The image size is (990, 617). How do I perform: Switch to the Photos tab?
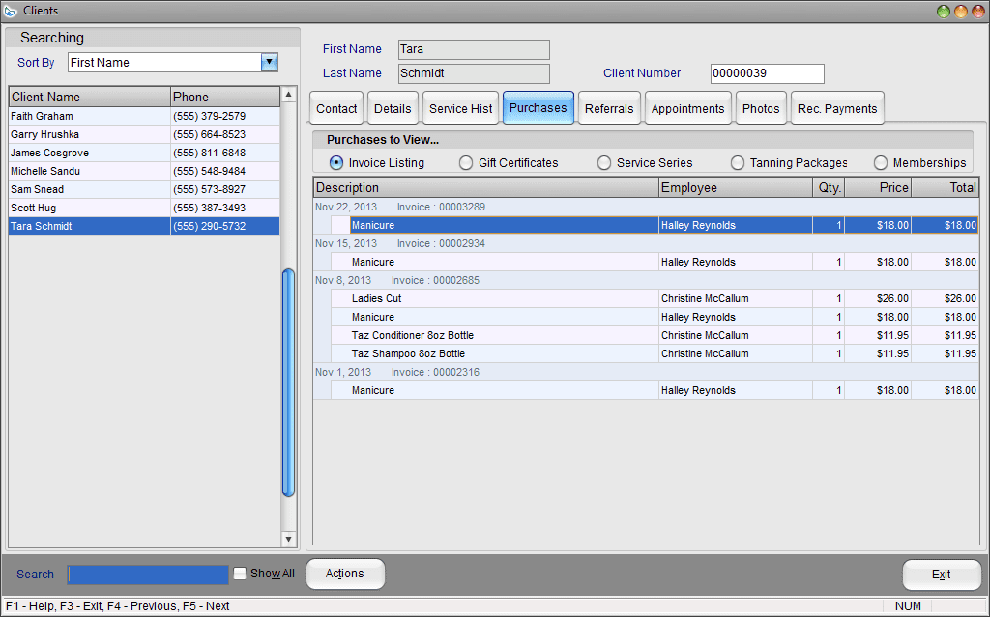(x=761, y=108)
